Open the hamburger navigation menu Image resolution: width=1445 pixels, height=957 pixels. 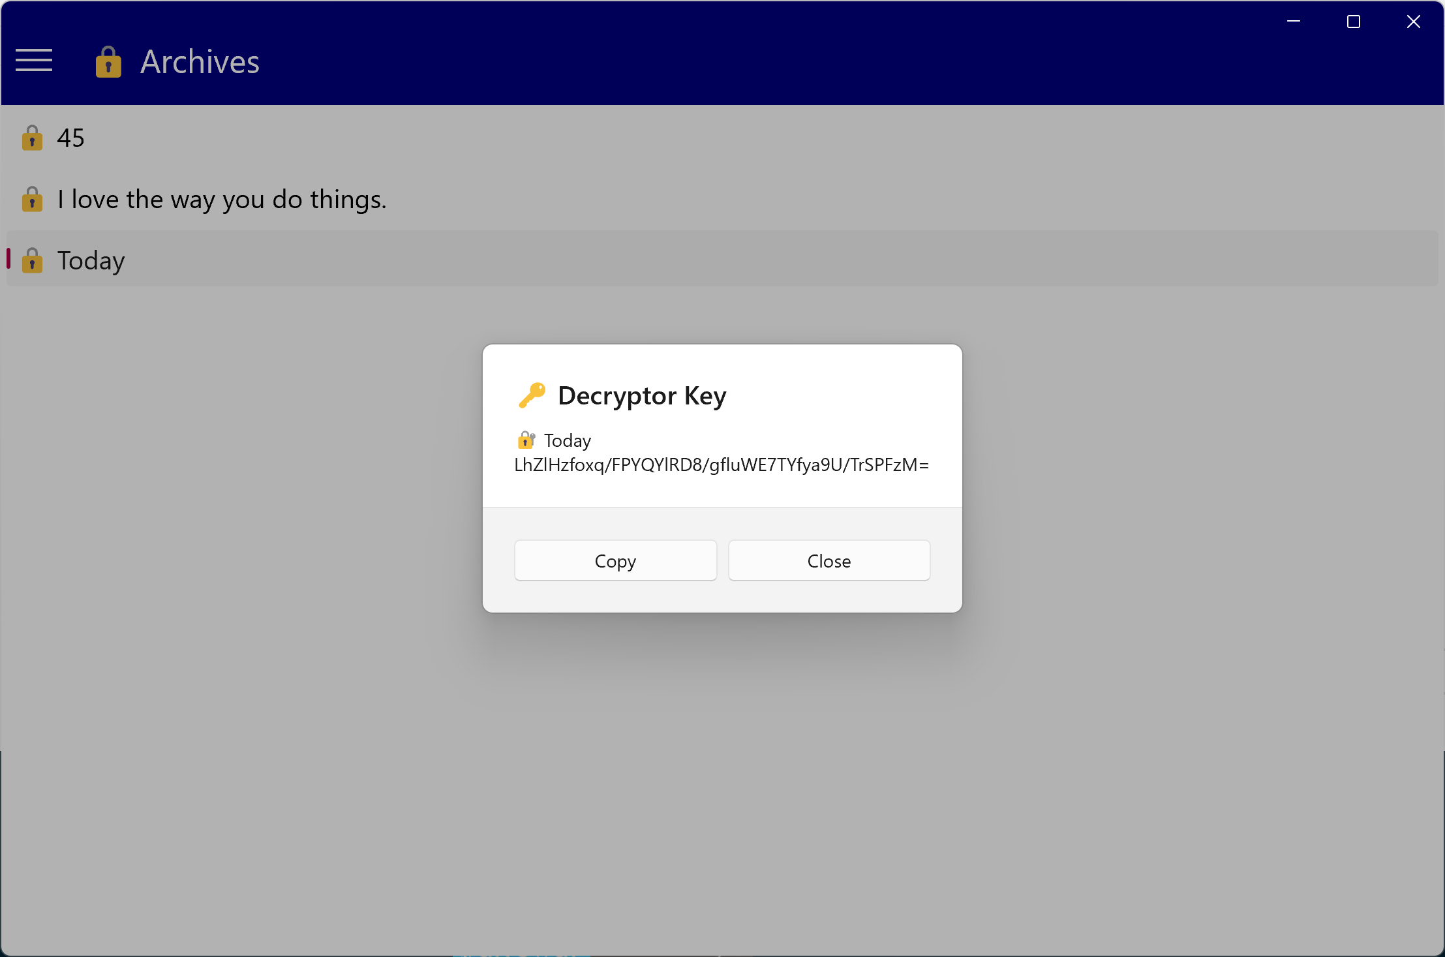click(x=34, y=61)
